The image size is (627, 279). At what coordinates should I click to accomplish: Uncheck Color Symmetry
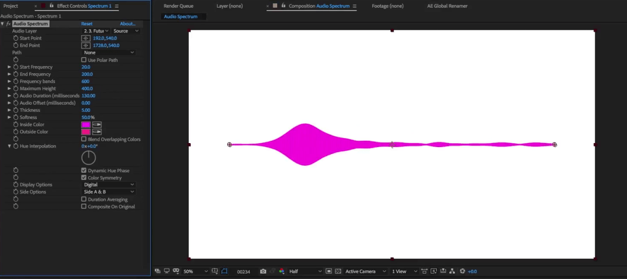pos(84,178)
